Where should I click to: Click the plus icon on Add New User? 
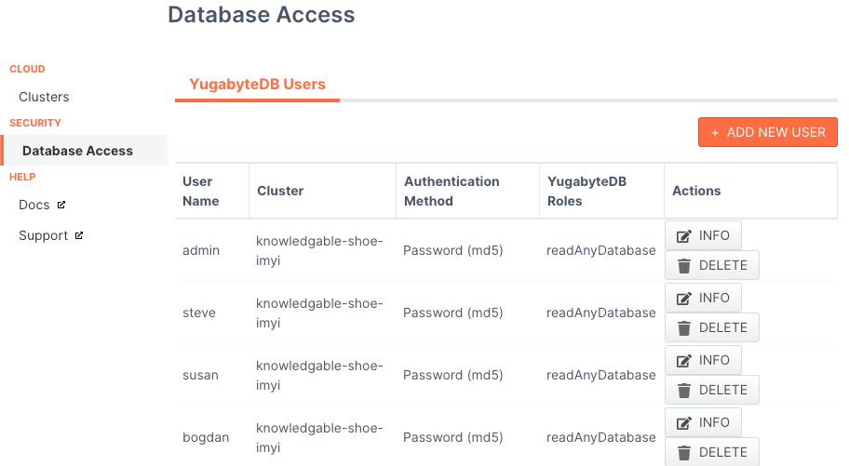tap(715, 133)
